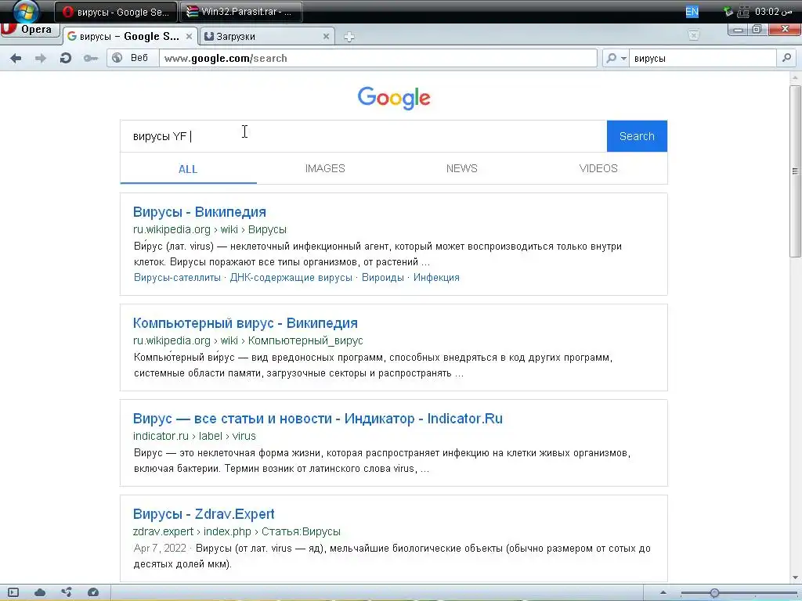
Task: Click the EN language indicator in tray
Action: tap(692, 12)
